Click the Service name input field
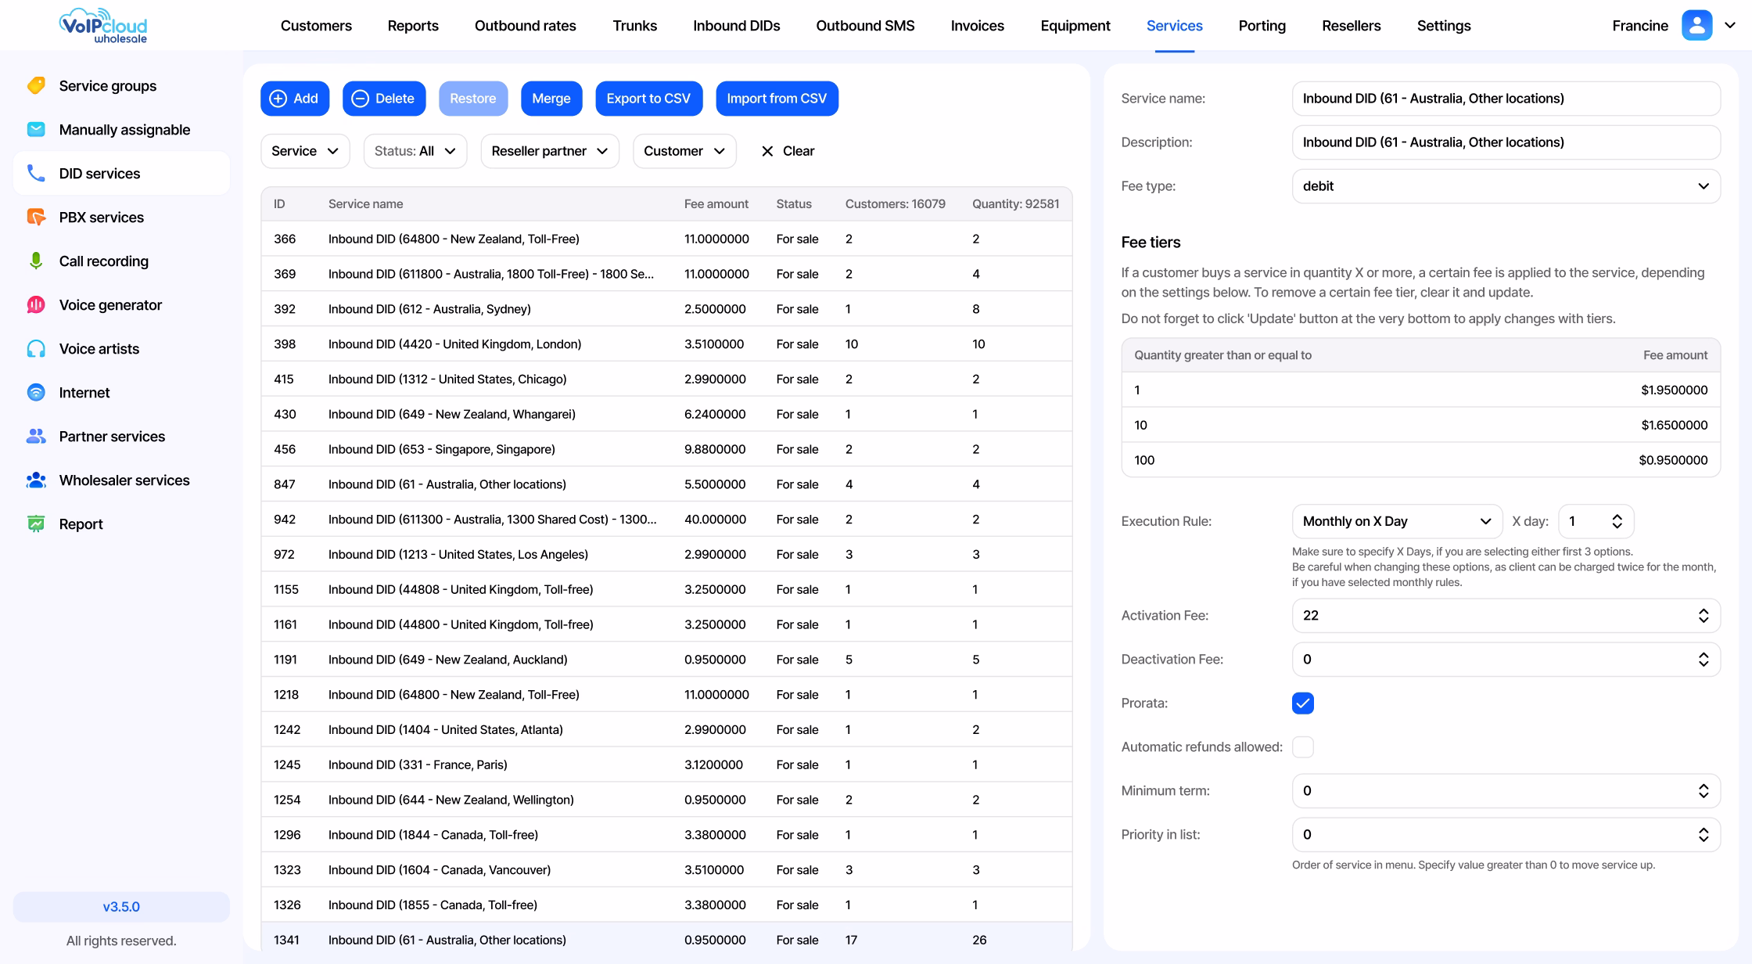This screenshot has width=1752, height=964. (1506, 99)
